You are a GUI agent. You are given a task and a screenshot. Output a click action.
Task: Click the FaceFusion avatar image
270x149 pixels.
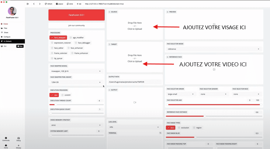12,11
